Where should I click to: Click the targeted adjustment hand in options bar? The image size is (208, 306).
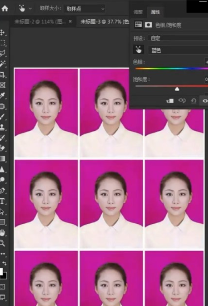tap(22, 8)
